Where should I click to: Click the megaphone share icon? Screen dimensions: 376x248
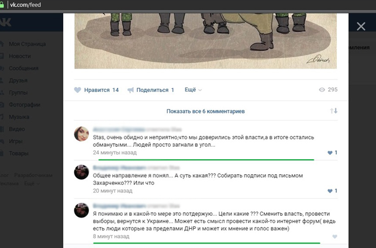click(130, 90)
